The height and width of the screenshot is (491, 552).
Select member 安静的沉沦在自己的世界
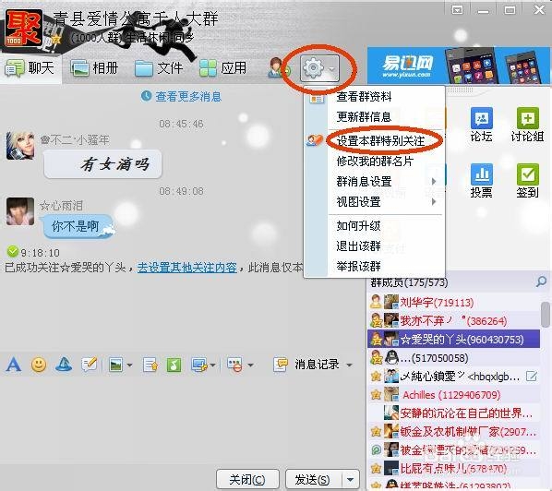click(x=454, y=413)
